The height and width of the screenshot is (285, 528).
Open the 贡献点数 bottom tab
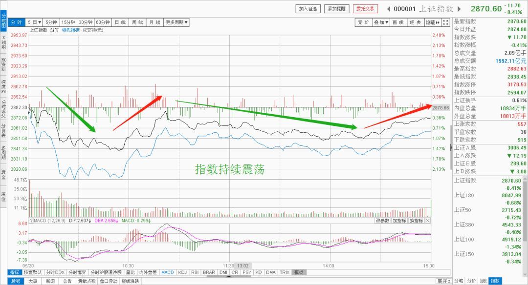pos(87,281)
